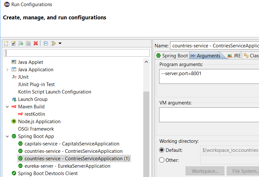
Task: Click the New prototype configuration icon
Action: [14, 43]
